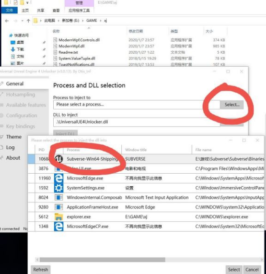The image size is (266, 274).
Task: Click the horizontal scrollbar in process list
Action: pos(103,260)
